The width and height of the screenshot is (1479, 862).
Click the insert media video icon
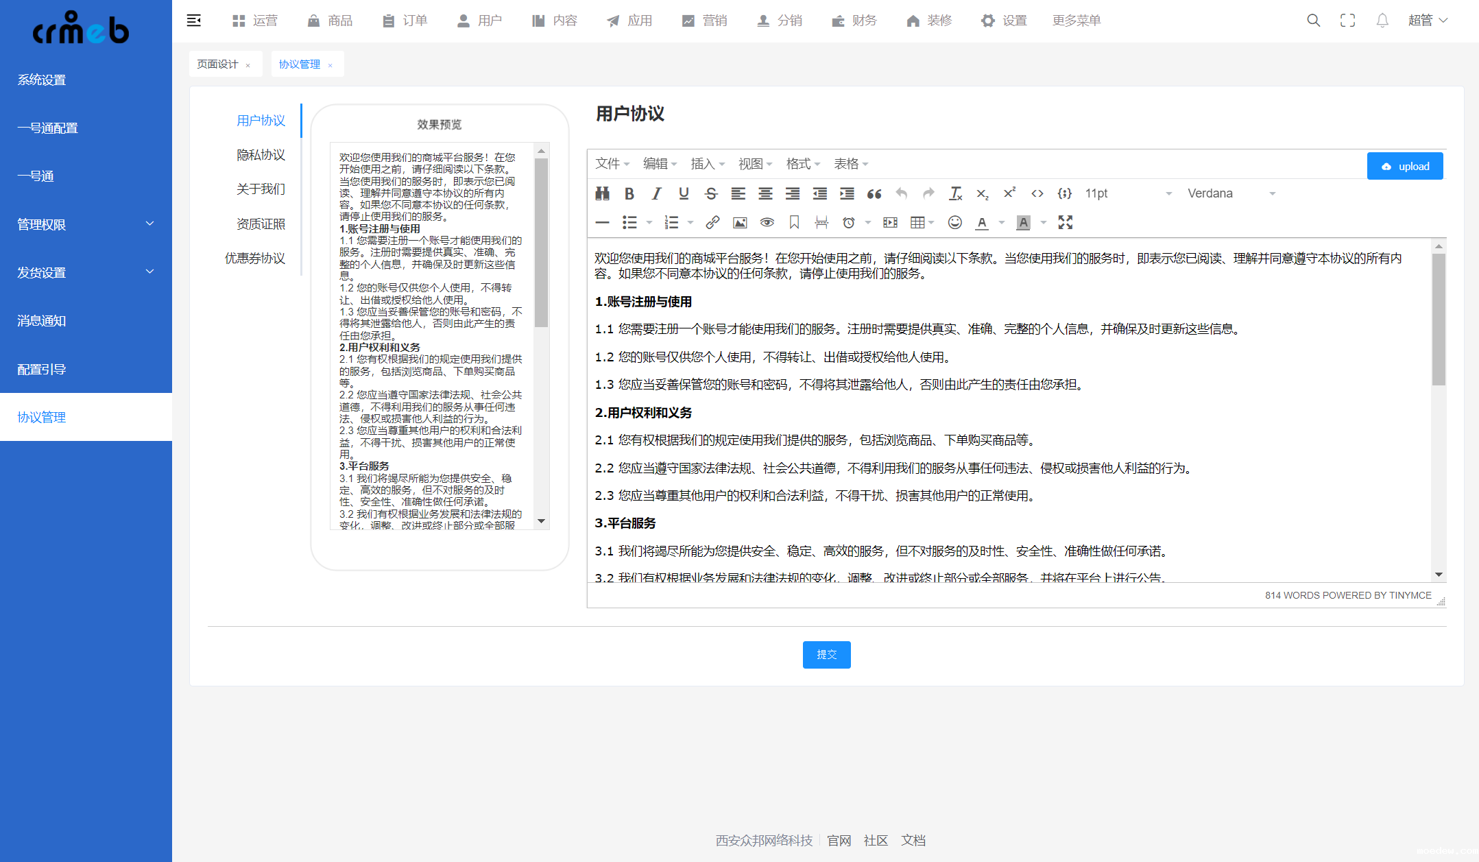tap(890, 222)
